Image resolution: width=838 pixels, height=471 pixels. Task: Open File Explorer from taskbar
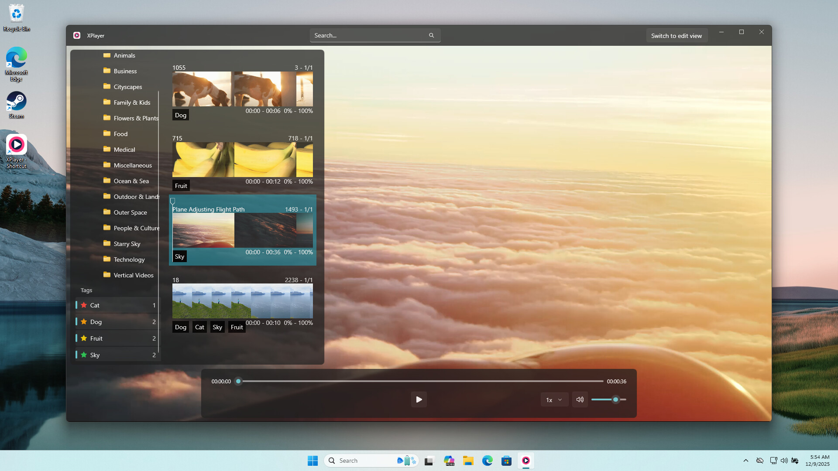(468, 461)
